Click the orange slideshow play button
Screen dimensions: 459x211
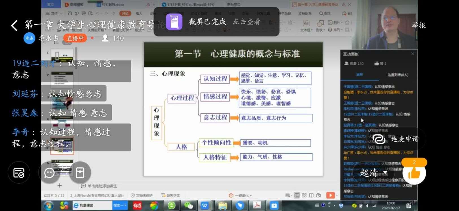pos(330,195)
